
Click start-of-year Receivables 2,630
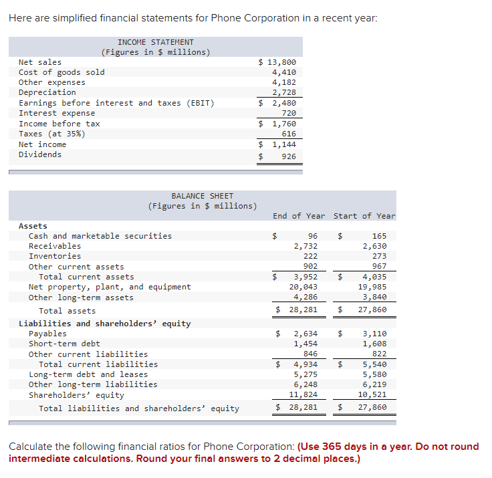pos(374,246)
